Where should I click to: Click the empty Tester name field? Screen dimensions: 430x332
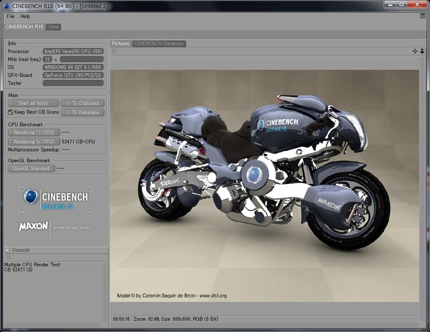[73, 83]
